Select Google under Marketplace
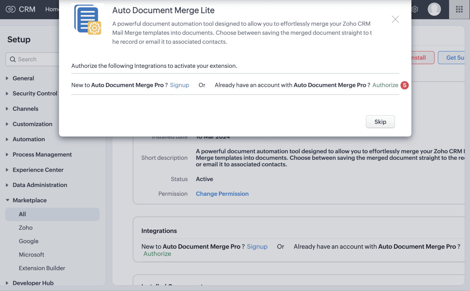Screen dimensions: 470x291 click(28, 241)
